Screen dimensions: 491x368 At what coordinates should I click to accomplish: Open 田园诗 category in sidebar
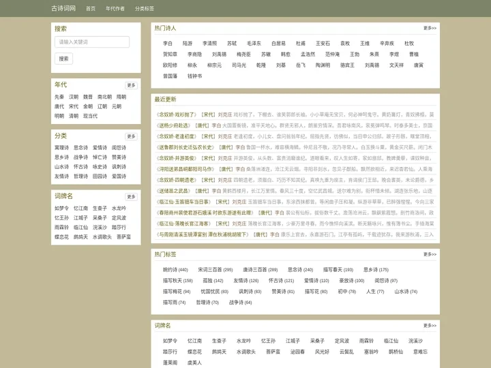click(100, 177)
